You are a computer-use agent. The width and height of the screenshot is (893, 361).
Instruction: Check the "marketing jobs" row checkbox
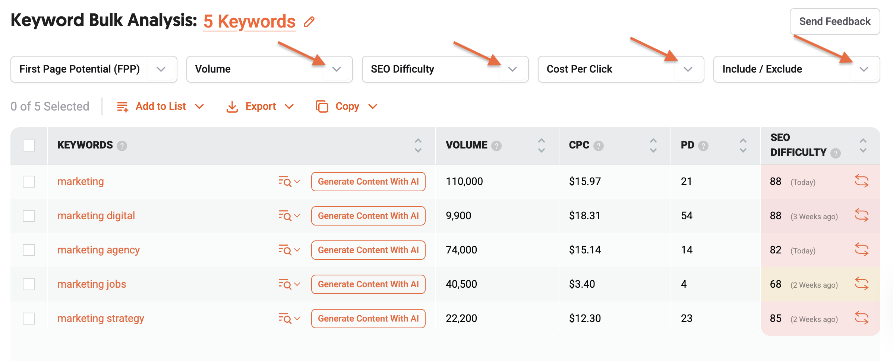point(28,284)
